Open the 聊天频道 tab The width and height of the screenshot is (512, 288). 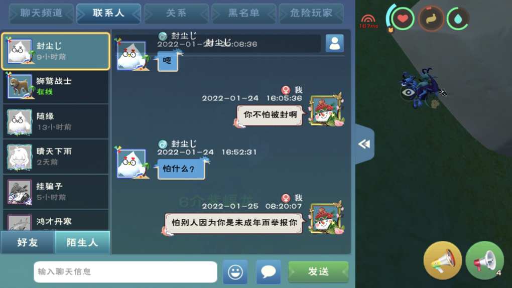pyautogui.click(x=42, y=13)
